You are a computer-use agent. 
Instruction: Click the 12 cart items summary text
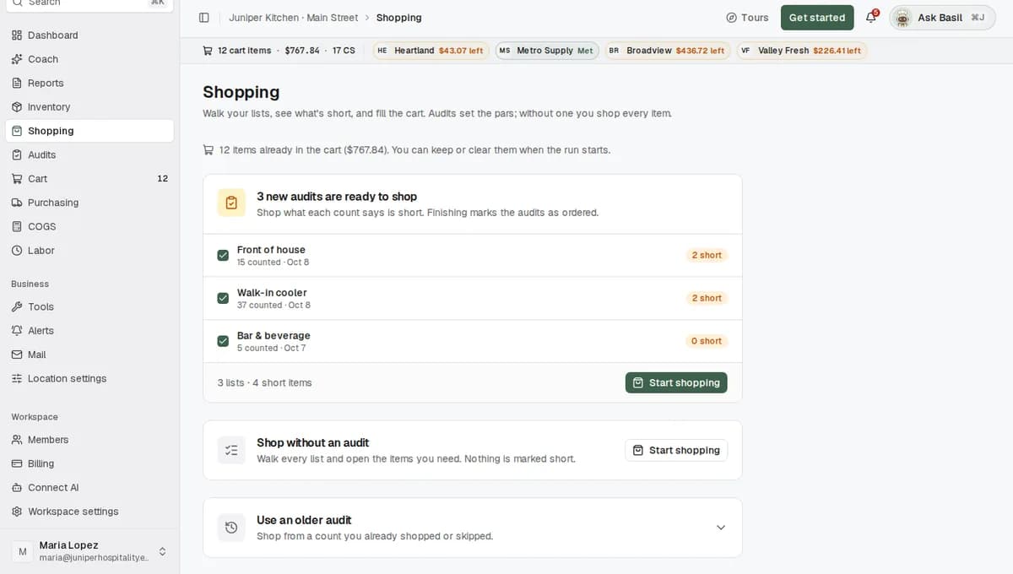245,51
